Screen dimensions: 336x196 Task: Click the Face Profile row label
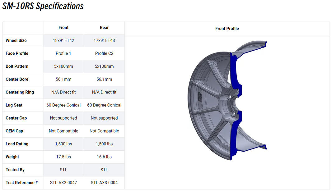click(x=17, y=53)
